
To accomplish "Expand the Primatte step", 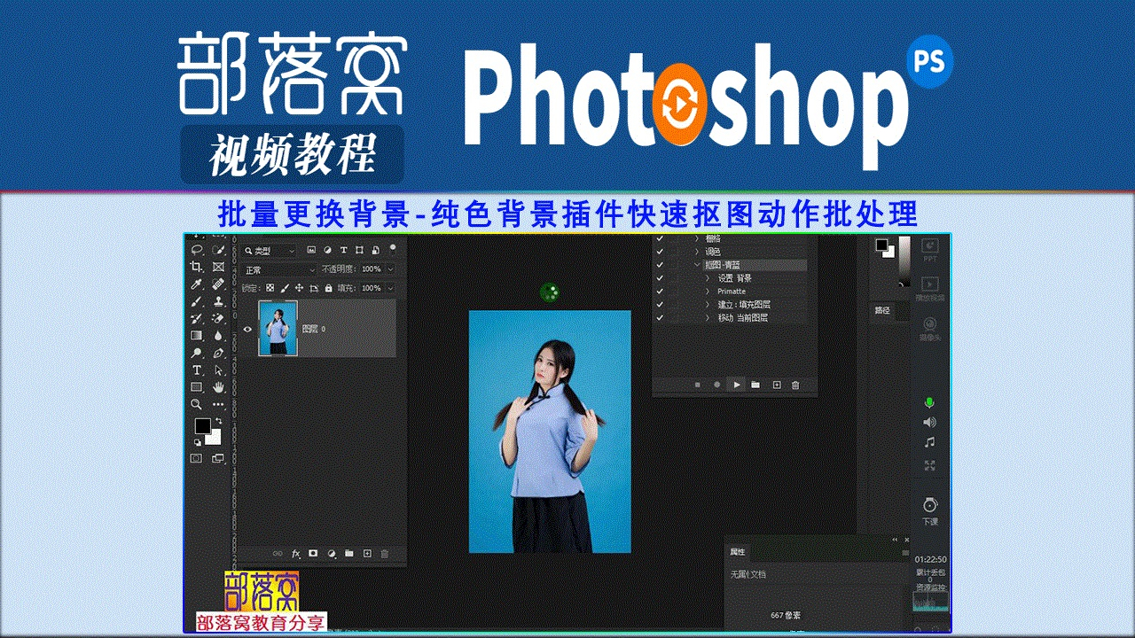I will point(708,292).
